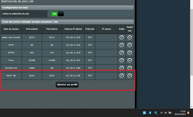This screenshot has height=117, width=193.
Task: Open the volume speaker tray icon
Action: [x=166, y=113]
